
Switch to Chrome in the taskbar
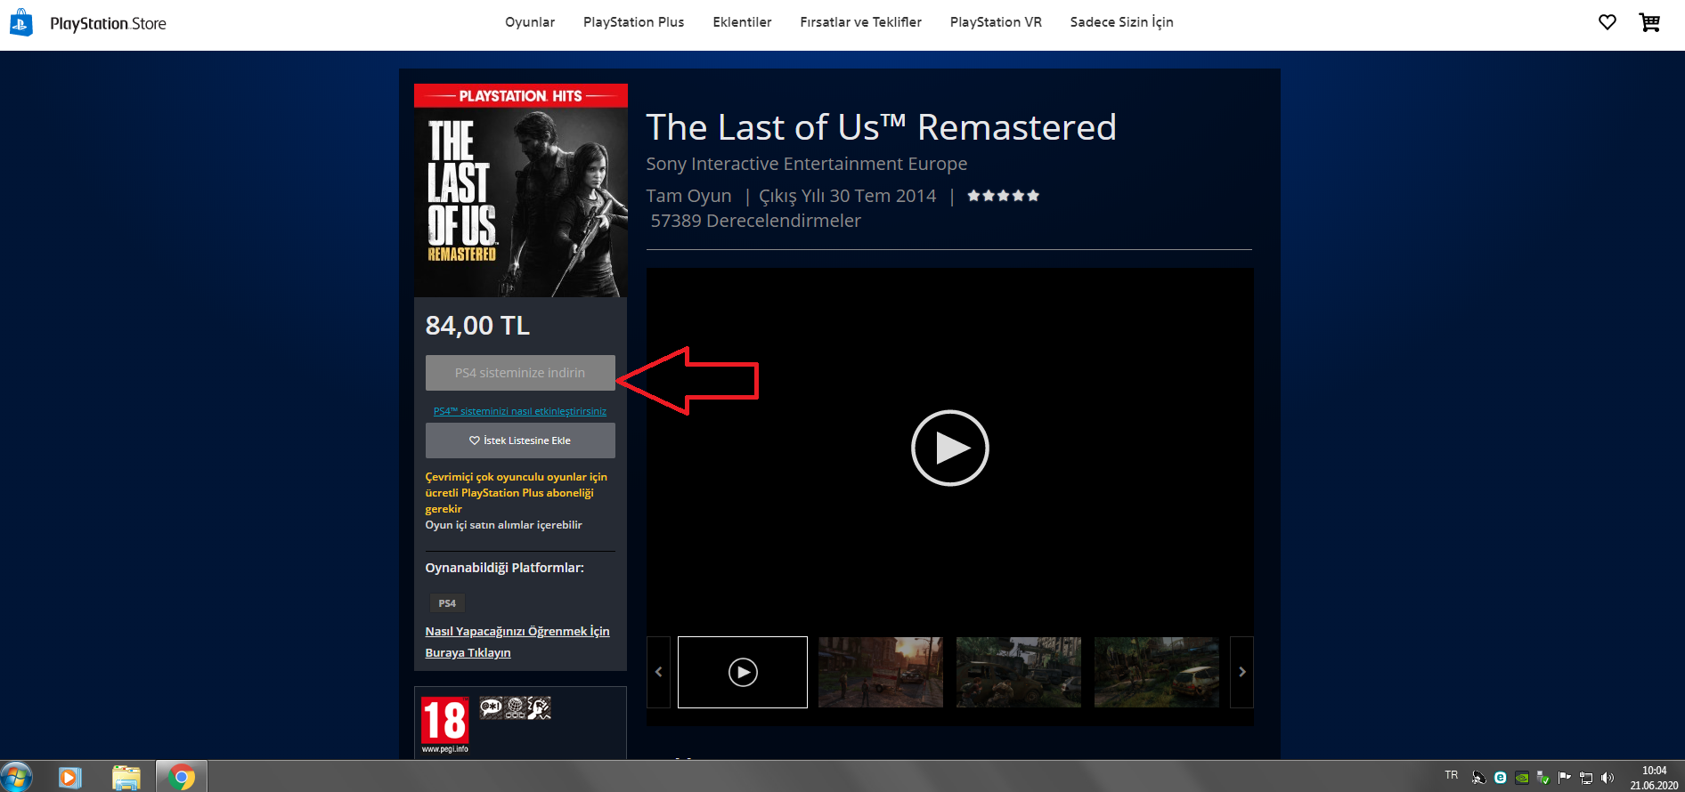(182, 777)
